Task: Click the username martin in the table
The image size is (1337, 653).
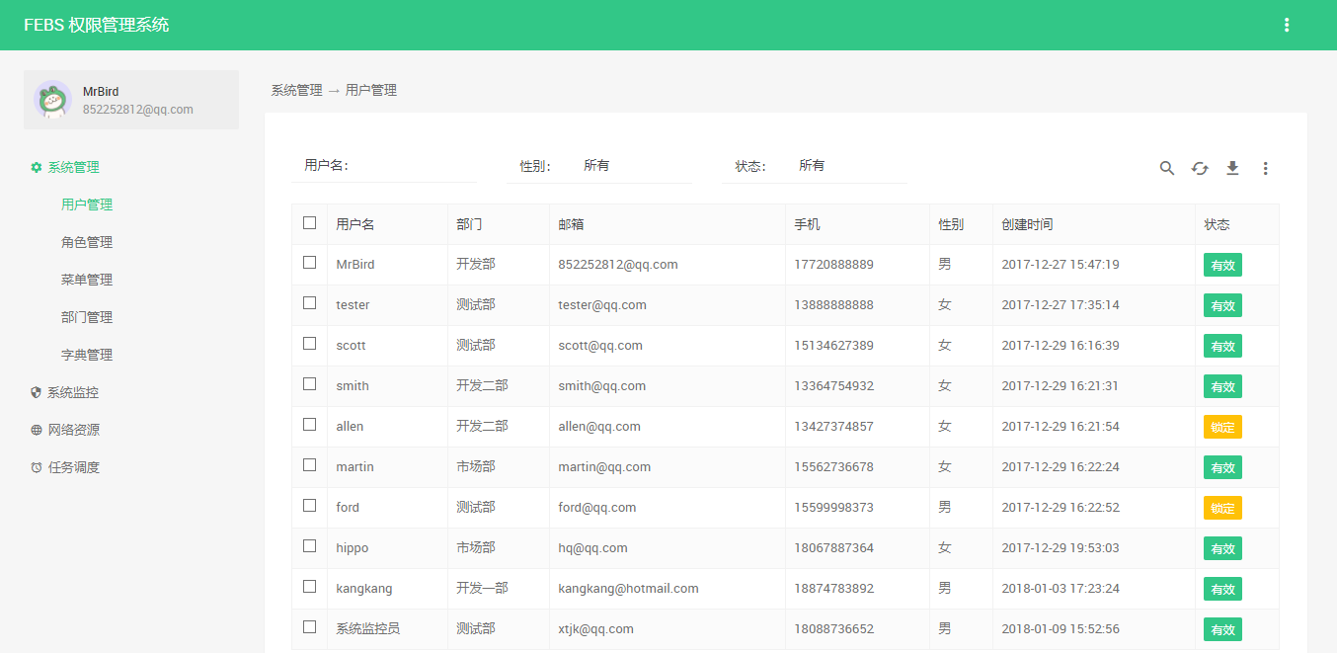Action: pos(354,466)
